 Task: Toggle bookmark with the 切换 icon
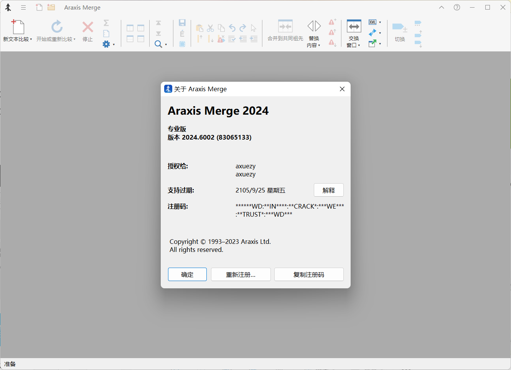(x=400, y=28)
